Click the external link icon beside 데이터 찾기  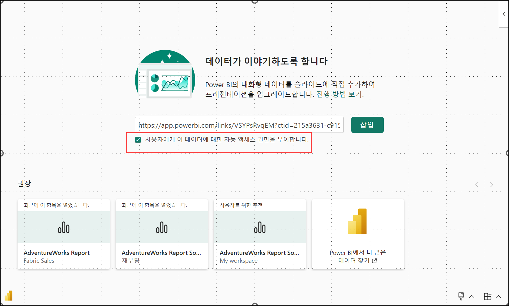[375, 261]
